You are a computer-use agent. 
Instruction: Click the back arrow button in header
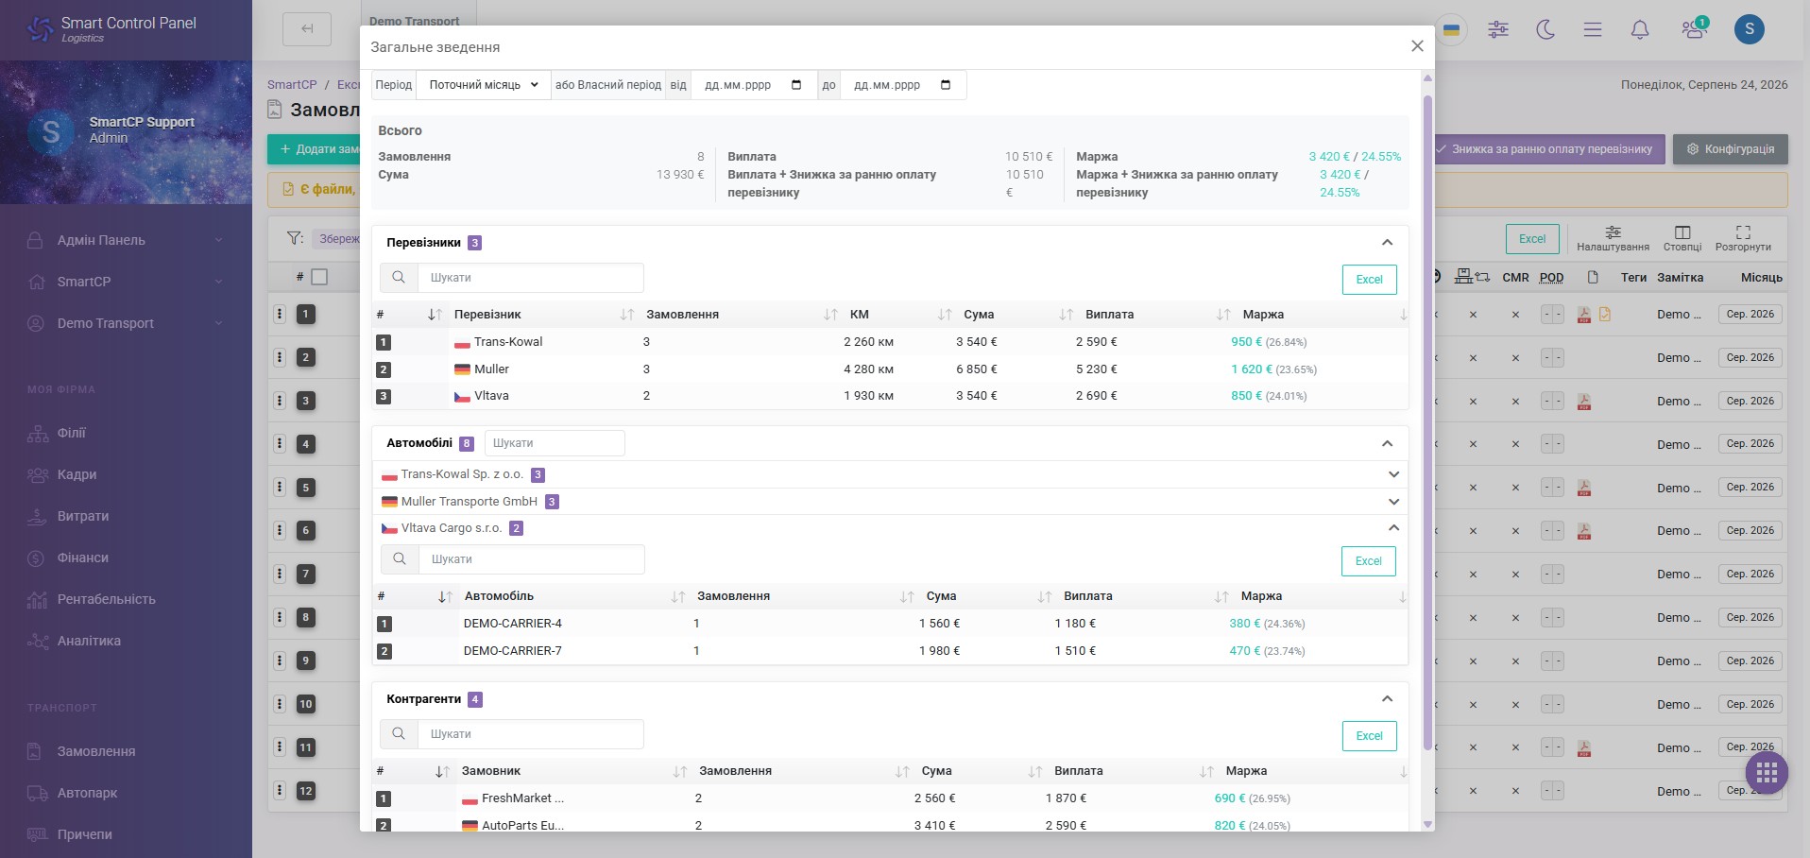coord(307,28)
